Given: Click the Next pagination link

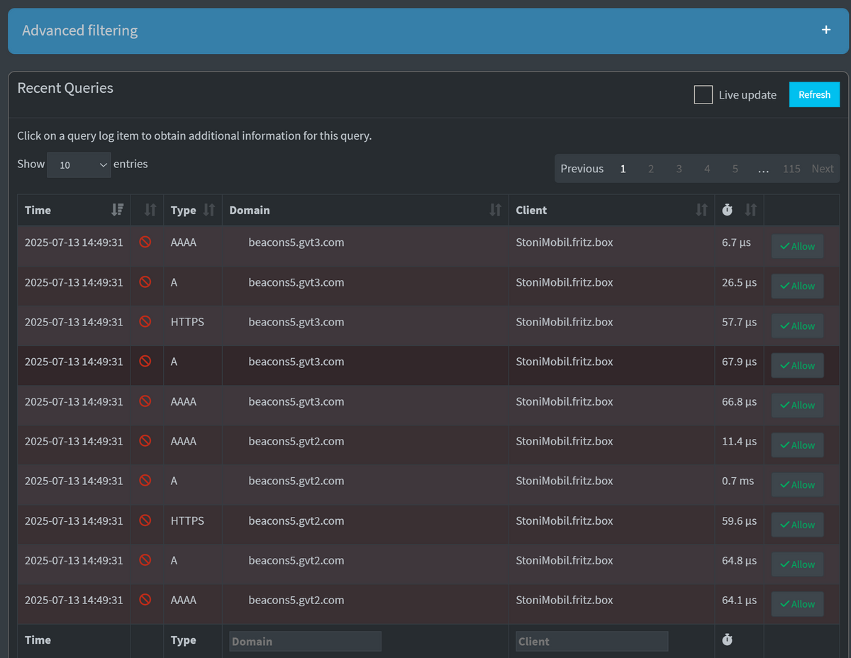Looking at the screenshot, I should point(823,169).
